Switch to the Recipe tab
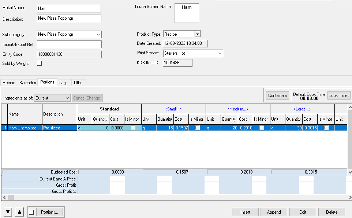The width and height of the screenshot is (352, 218). [x=9, y=83]
